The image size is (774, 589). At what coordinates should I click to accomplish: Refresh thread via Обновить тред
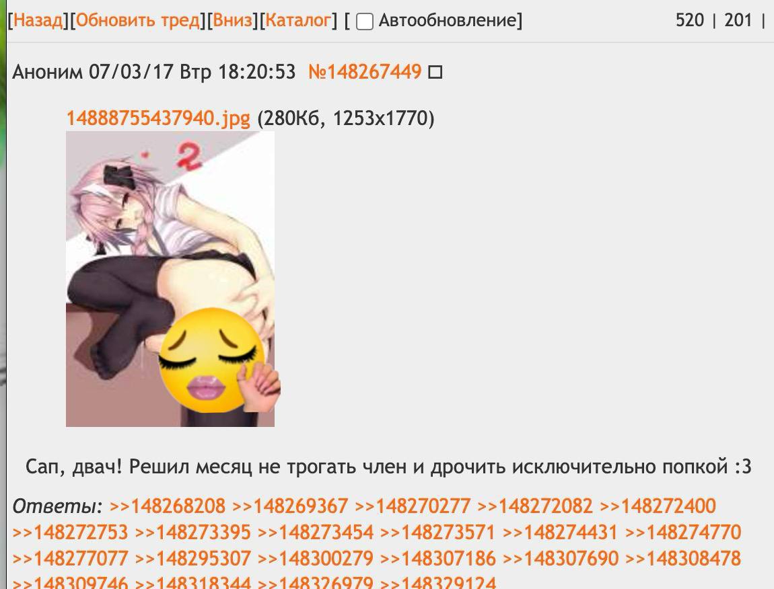point(138,20)
